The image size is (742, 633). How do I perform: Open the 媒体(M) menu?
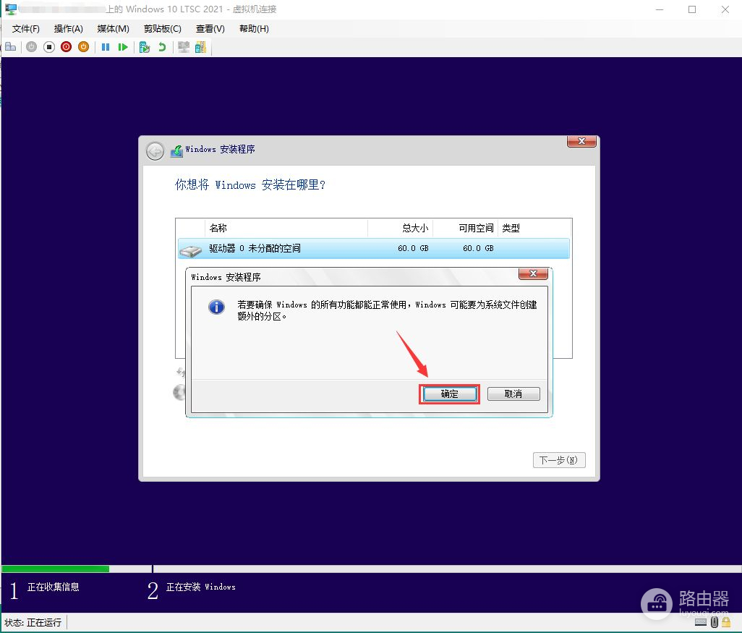tap(113, 29)
